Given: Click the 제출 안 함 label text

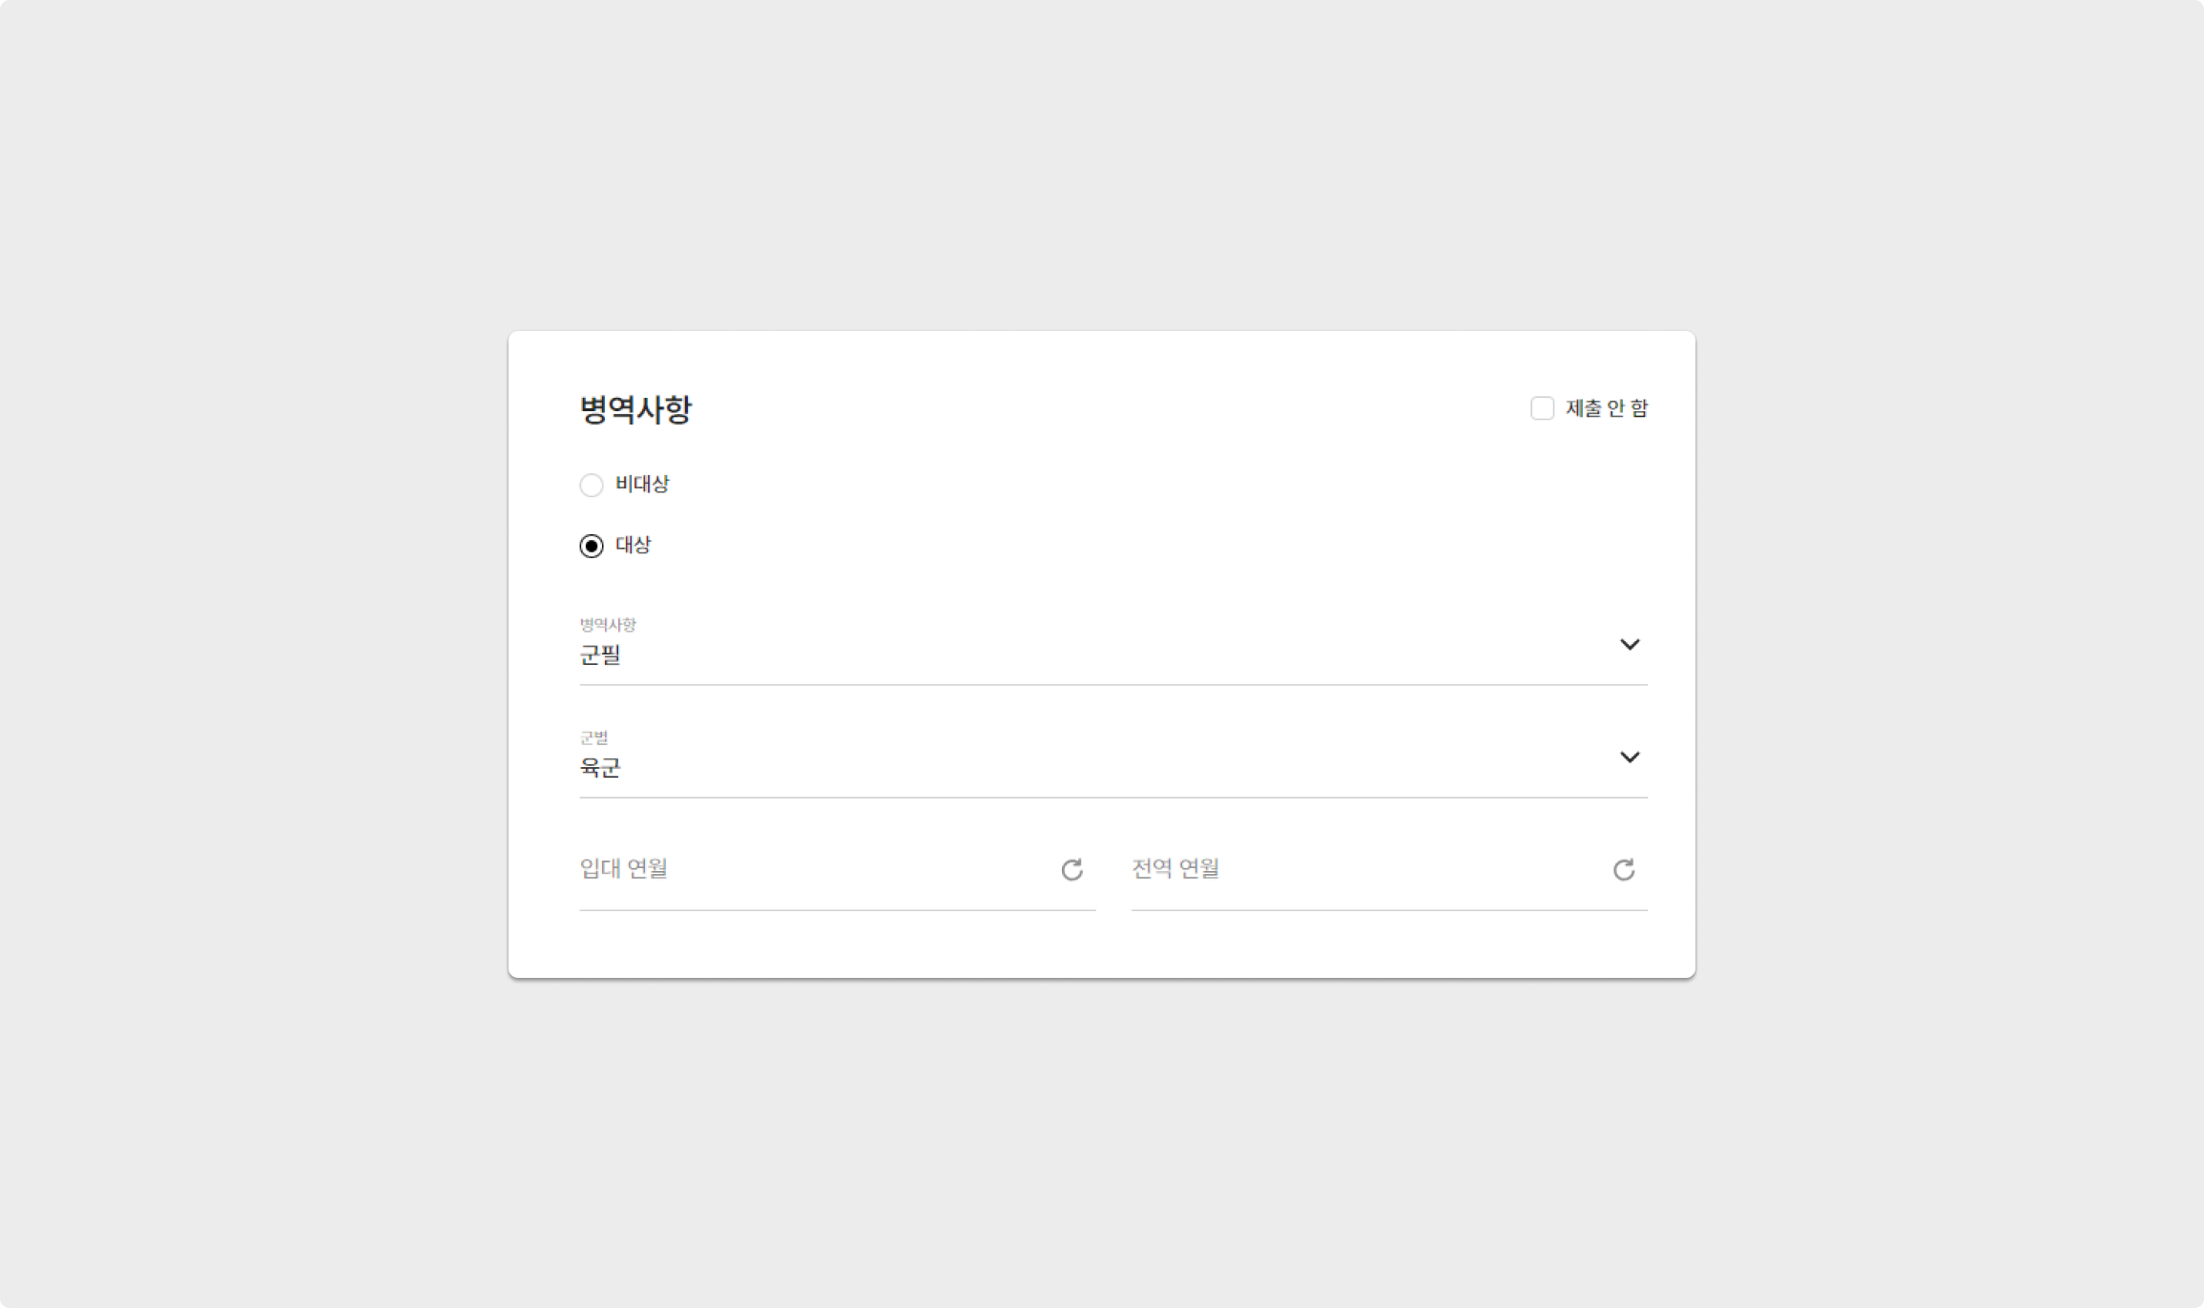Looking at the screenshot, I should click(x=1607, y=408).
